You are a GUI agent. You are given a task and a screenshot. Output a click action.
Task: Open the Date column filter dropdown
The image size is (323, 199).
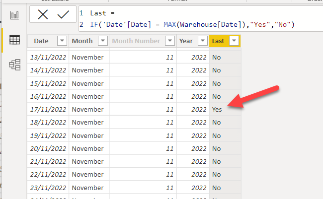[62, 41]
